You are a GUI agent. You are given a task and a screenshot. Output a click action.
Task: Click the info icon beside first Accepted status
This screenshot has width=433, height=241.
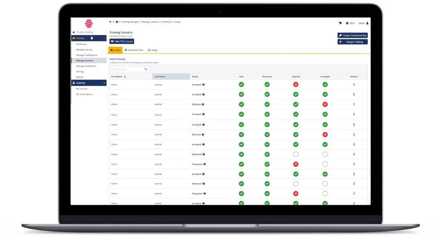(204, 85)
